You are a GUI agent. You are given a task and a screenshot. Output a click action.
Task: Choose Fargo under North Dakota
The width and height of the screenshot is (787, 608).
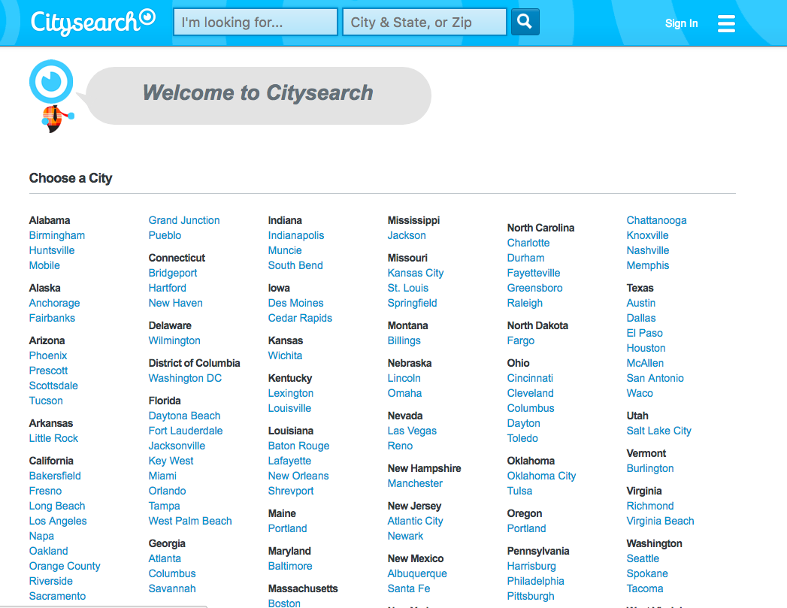point(520,340)
